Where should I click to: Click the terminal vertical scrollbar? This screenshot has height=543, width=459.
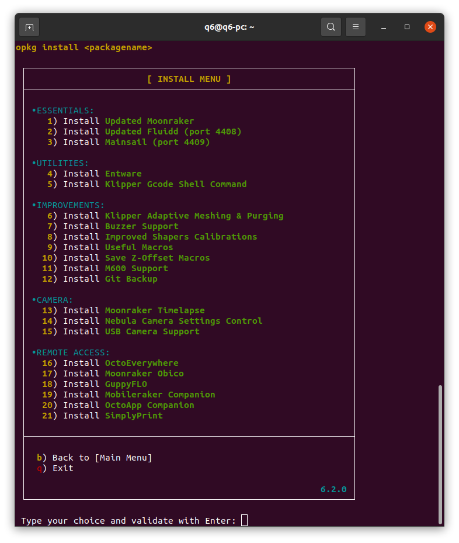tap(440, 454)
